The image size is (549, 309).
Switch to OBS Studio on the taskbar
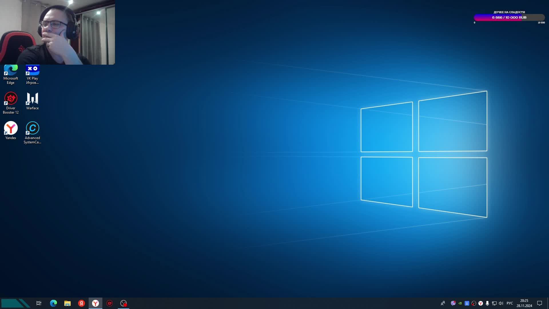click(x=124, y=303)
